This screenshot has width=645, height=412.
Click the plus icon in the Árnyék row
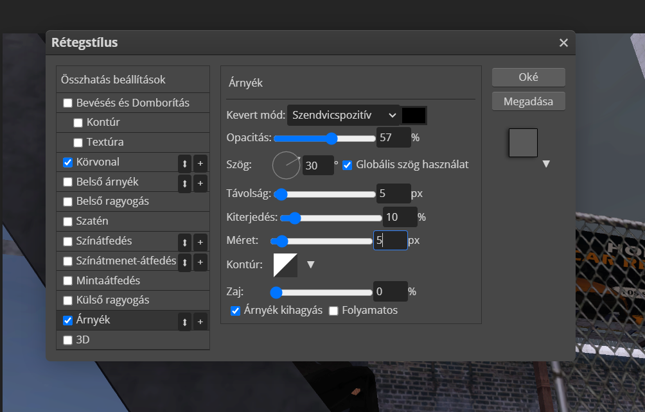200,322
